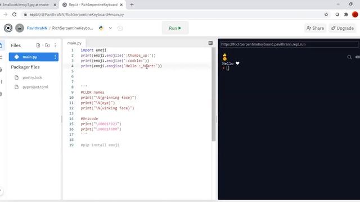Close the Repl.it browser tab
The width and height of the screenshot is (360, 202).
[x=121, y=4]
